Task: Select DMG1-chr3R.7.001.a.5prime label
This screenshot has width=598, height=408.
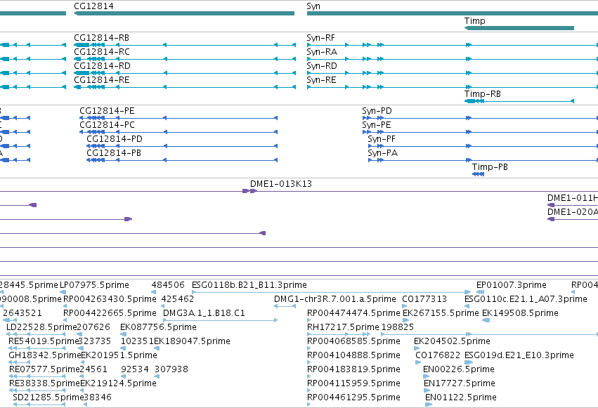Action: tap(335, 299)
